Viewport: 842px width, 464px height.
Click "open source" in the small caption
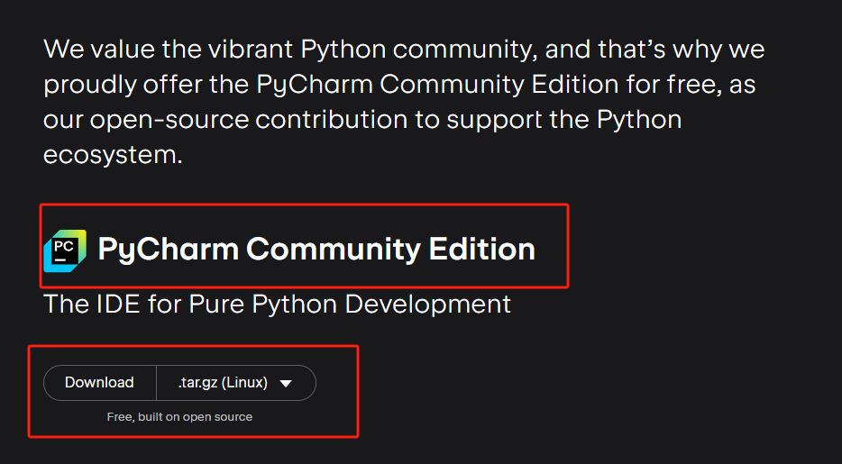point(221,417)
